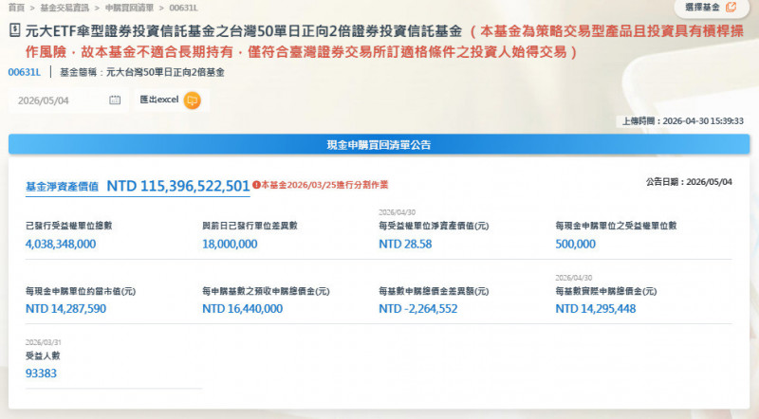Click the 93383 beneficiaries count
The width and height of the screenshot is (759, 419).
[x=41, y=373]
